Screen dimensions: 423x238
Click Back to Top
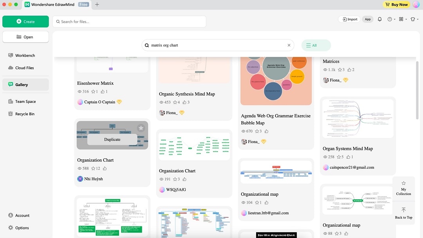(x=403, y=213)
